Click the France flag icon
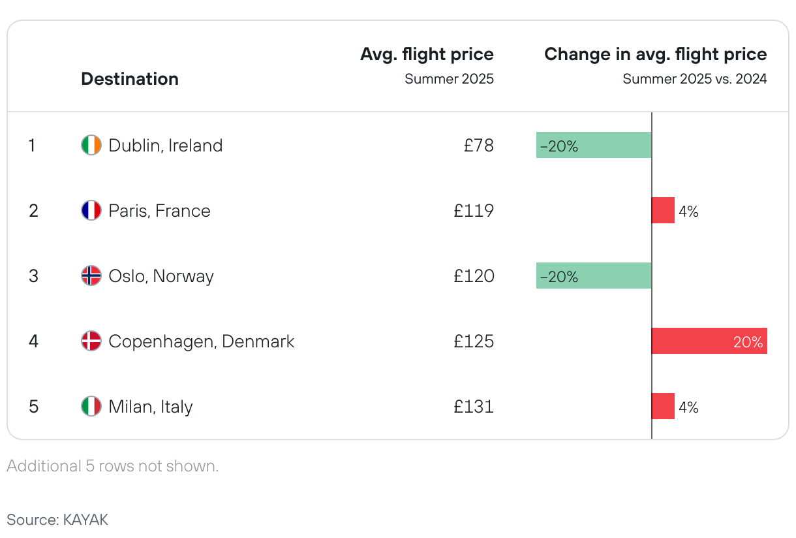The width and height of the screenshot is (796, 538). tap(91, 210)
